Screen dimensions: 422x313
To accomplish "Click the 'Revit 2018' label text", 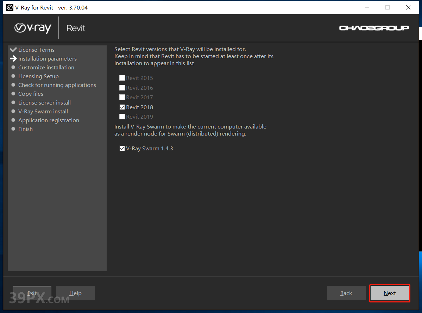I will (x=139, y=107).
